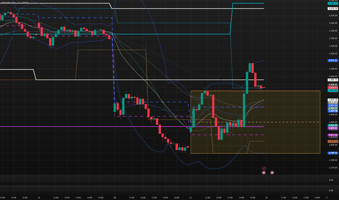Viewport: 339px width, 200px height.
Task: Select the purple 6,815.56 price label
Action: 333,135
